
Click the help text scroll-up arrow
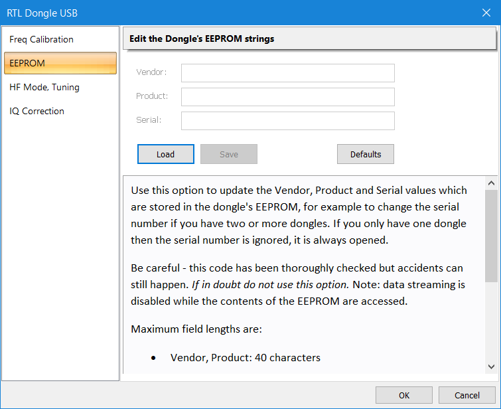tap(491, 183)
